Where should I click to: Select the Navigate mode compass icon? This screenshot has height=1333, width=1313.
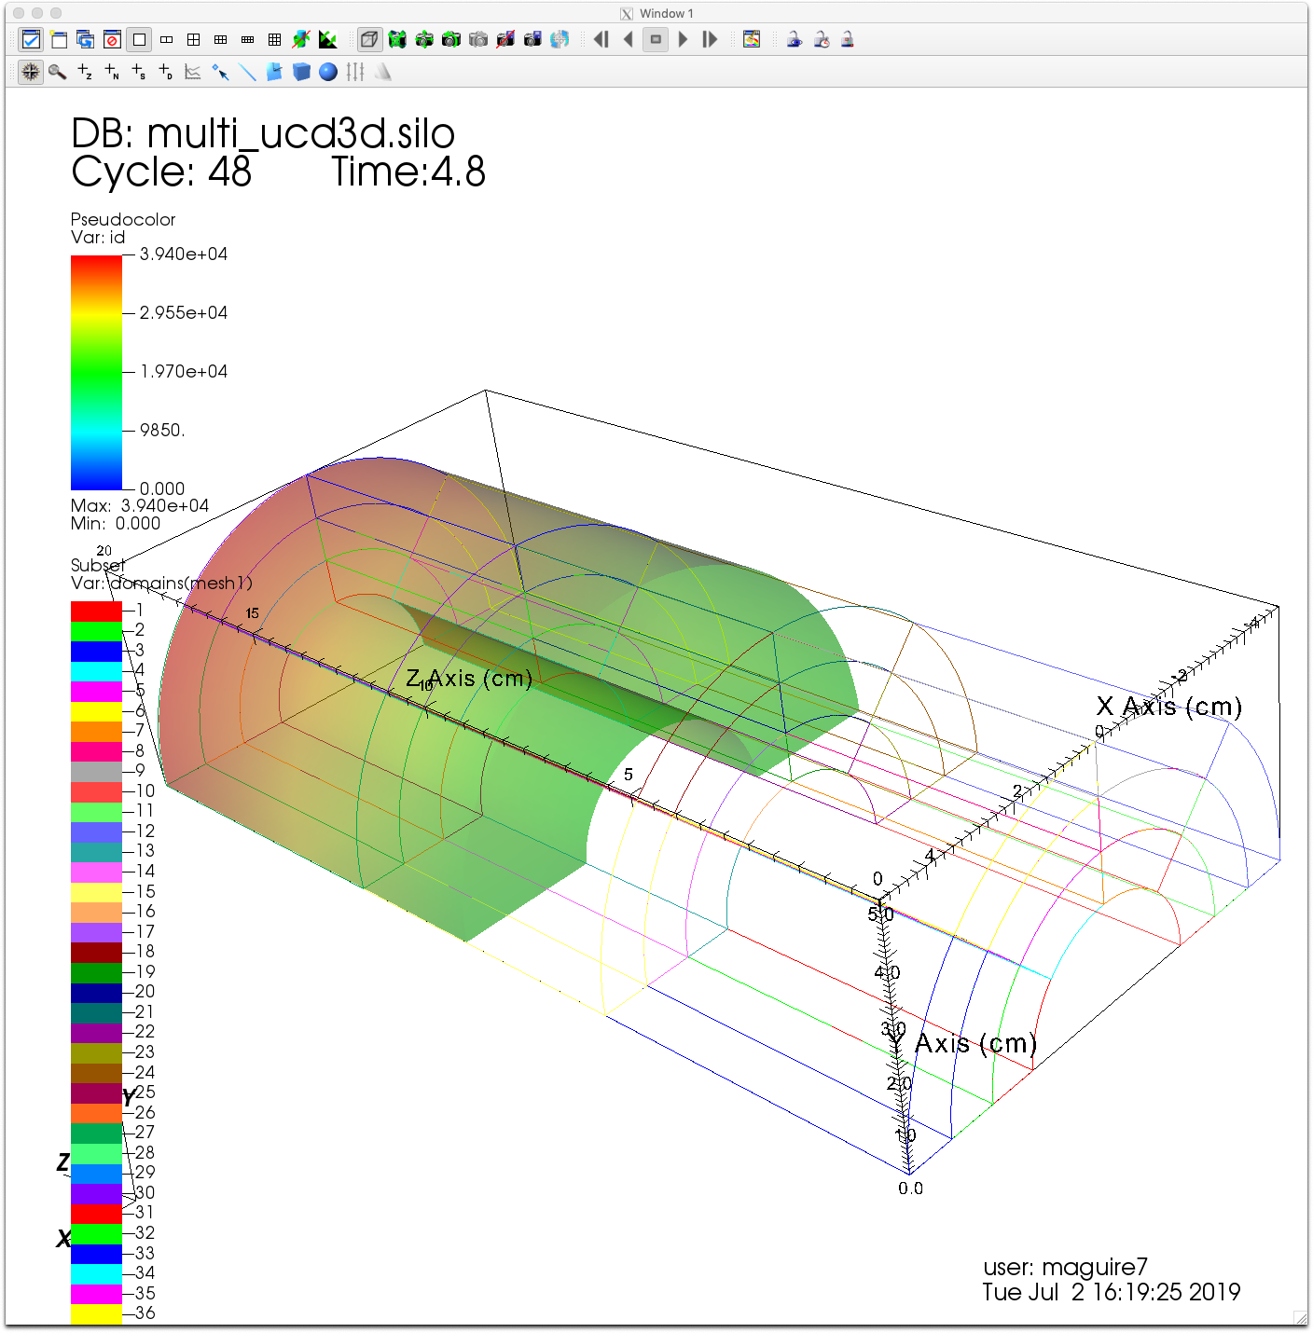click(x=31, y=72)
